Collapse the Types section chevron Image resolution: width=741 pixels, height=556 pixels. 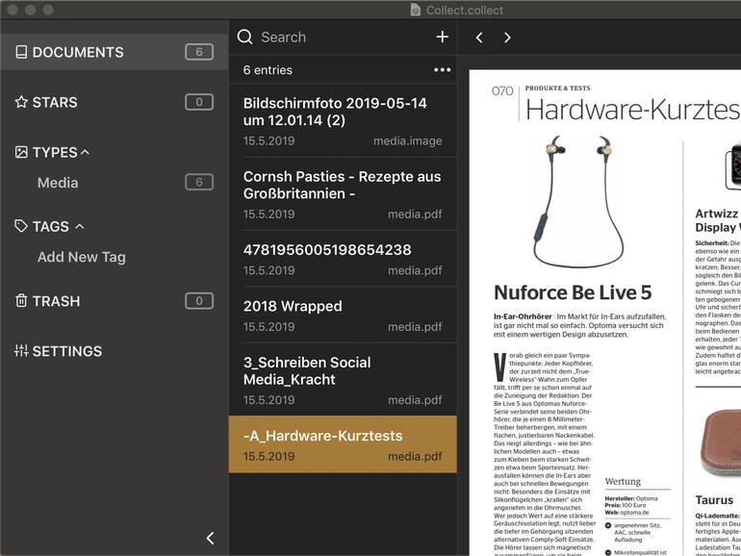click(x=85, y=152)
